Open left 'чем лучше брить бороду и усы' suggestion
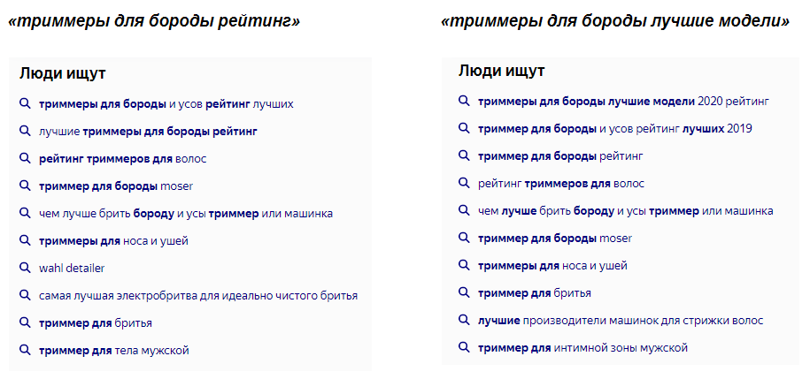The image size is (810, 379). (185, 214)
